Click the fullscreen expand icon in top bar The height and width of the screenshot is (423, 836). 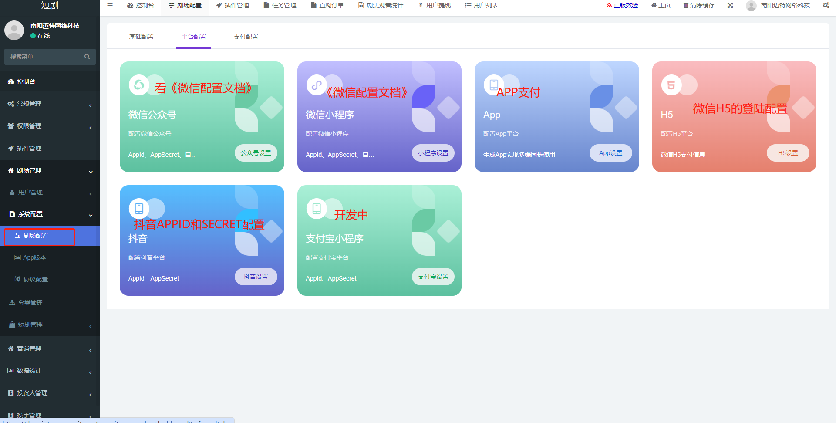(x=730, y=5)
